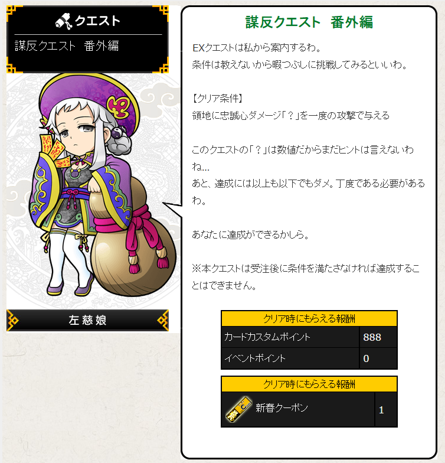Click the 新春クーポン reward label
This screenshot has height=463, width=445.
click(282, 408)
